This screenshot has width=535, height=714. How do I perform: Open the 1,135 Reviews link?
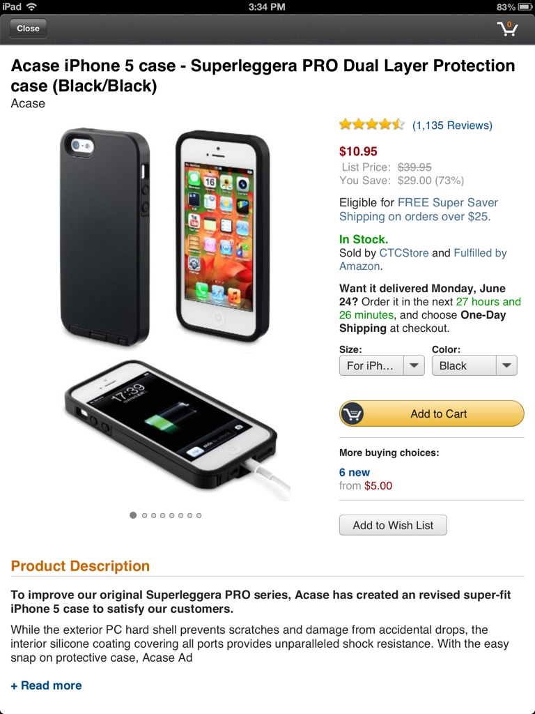pos(452,126)
